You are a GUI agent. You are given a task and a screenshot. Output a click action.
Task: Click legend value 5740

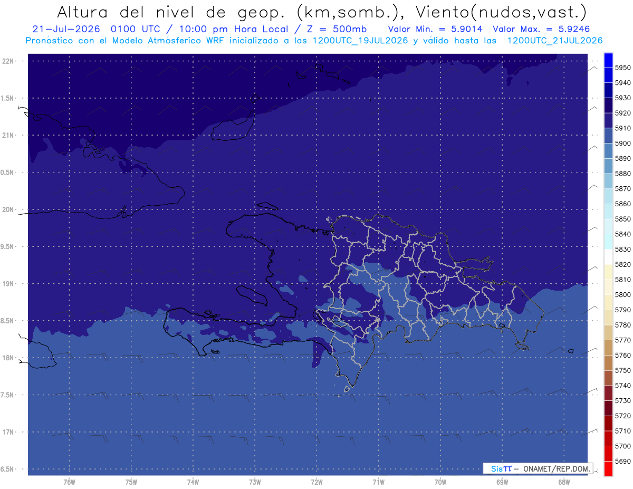click(622, 386)
